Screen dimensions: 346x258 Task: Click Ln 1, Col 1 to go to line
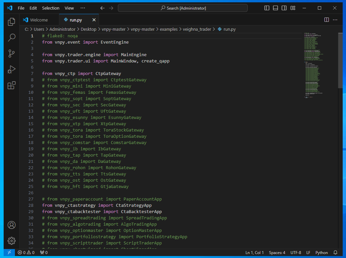(x=254, y=252)
